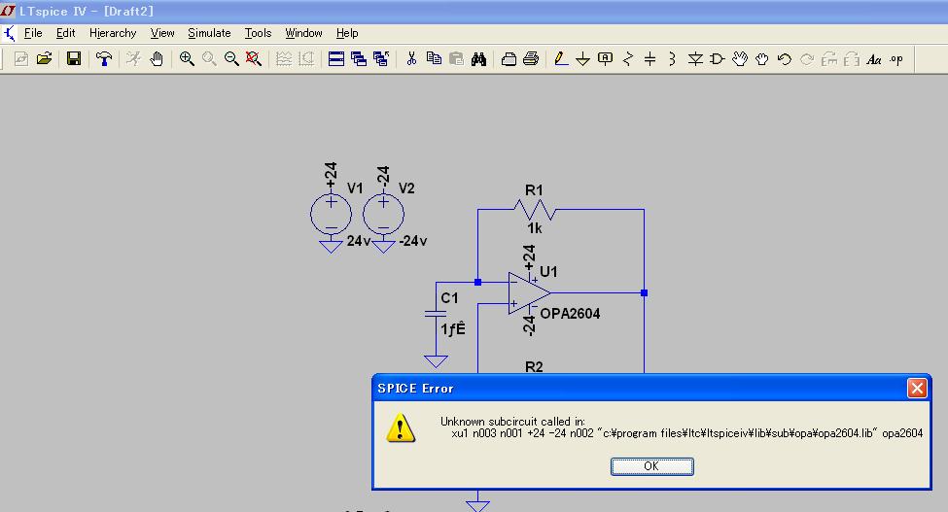The height and width of the screenshot is (512, 948).
Task: Open Control Panel via the hammer icon
Action: pyautogui.click(x=104, y=58)
